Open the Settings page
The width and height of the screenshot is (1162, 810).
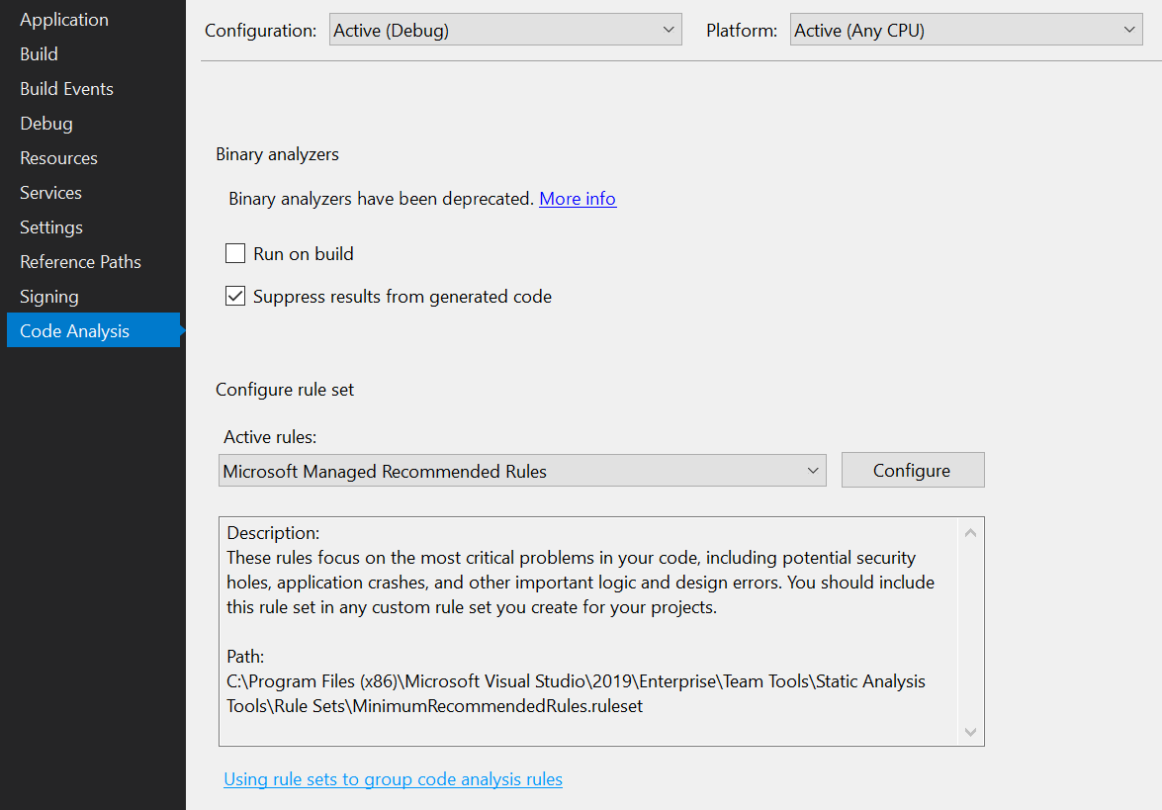point(50,226)
